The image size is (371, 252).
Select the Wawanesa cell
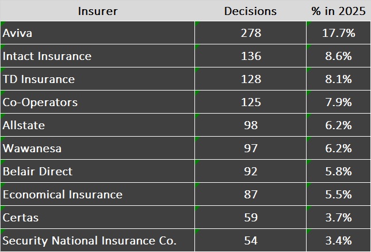97,148
